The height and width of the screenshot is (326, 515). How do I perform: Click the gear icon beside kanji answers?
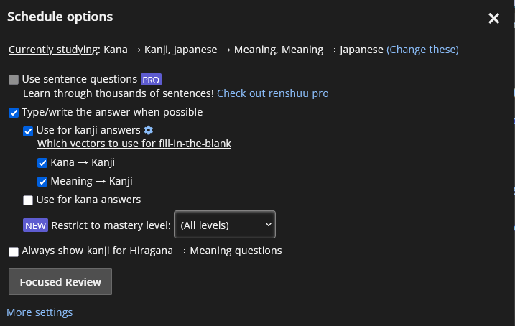point(149,130)
